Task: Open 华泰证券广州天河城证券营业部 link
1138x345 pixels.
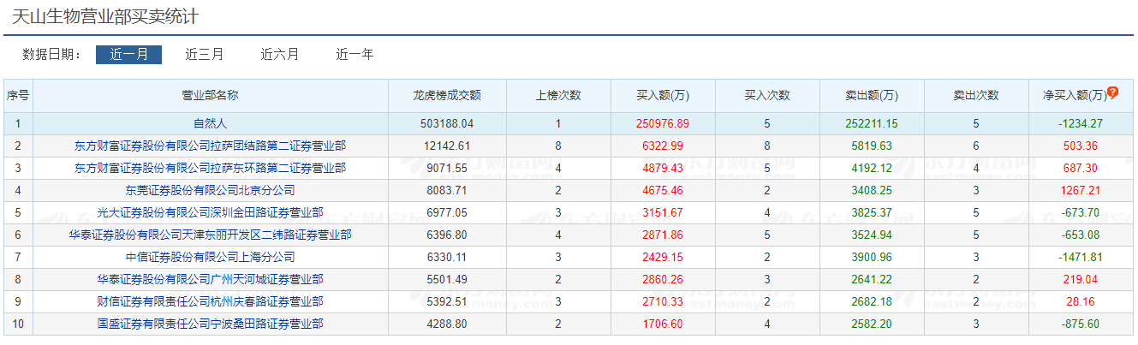Action: coord(210,279)
